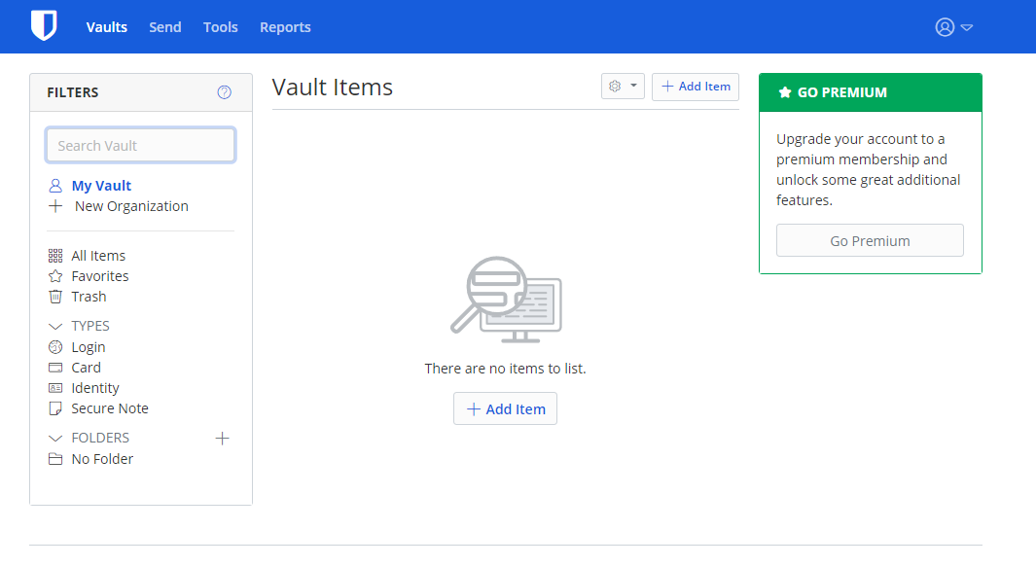Open the Trash filter

click(x=89, y=297)
